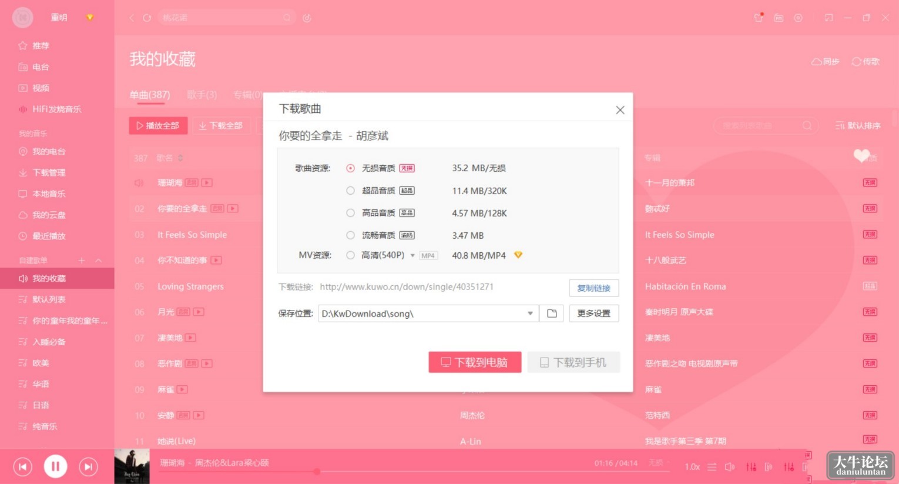This screenshot has width=899, height=484.
Task: Pause playback with the pause button
Action: coord(55,466)
